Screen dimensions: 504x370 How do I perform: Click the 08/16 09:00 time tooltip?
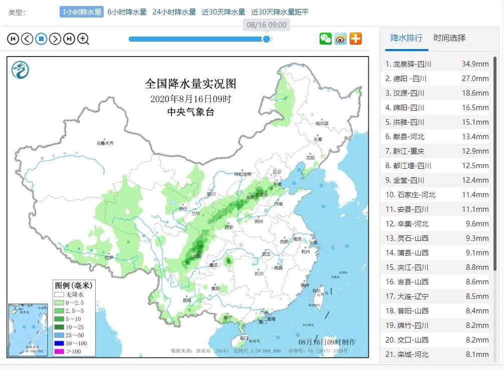tap(267, 25)
